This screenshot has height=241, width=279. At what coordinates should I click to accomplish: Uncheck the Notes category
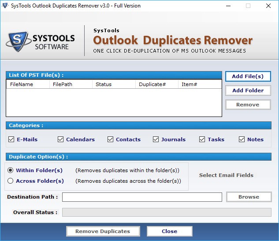pyautogui.click(x=242, y=139)
